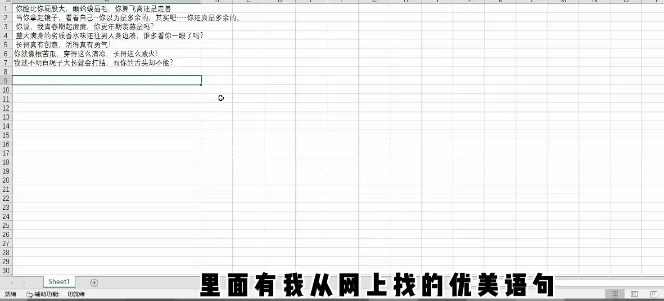The width and height of the screenshot is (664, 301).
Task: Switch to Page Break Preview
Action: pyautogui.click(x=654, y=294)
